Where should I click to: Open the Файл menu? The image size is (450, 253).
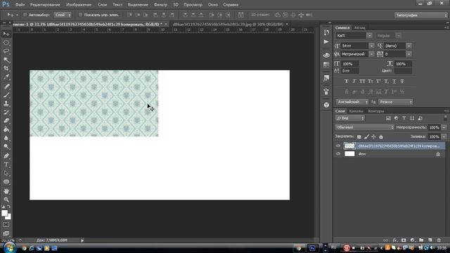[x=20, y=5]
